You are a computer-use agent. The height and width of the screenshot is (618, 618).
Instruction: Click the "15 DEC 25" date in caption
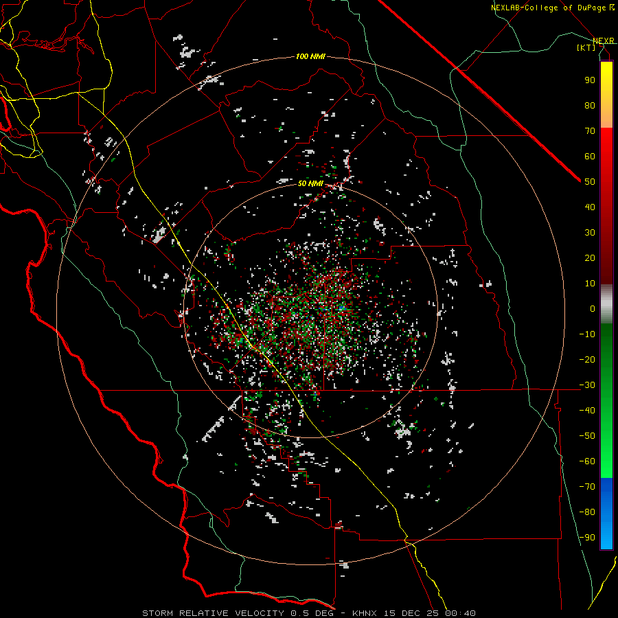[x=412, y=613]
